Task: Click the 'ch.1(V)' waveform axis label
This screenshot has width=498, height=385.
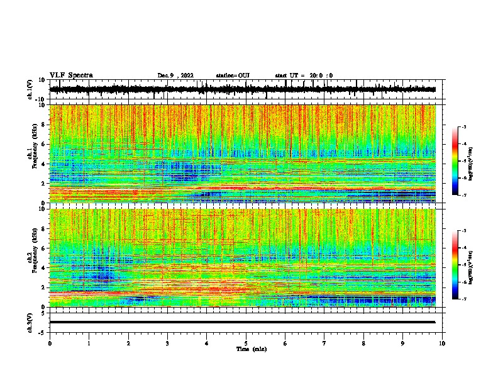Action: 30,89
